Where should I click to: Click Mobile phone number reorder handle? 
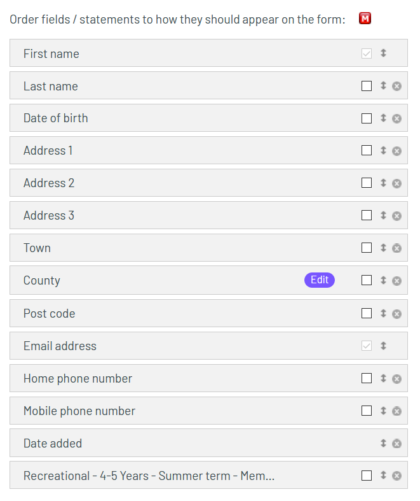tap(383, 411)
